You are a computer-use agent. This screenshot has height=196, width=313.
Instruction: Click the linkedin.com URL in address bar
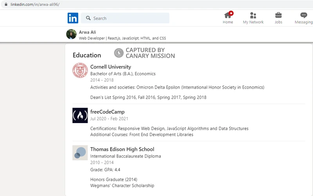click(35, 4)
